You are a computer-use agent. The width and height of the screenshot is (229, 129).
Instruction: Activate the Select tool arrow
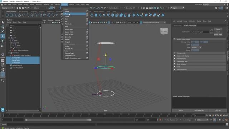[3, 22]
